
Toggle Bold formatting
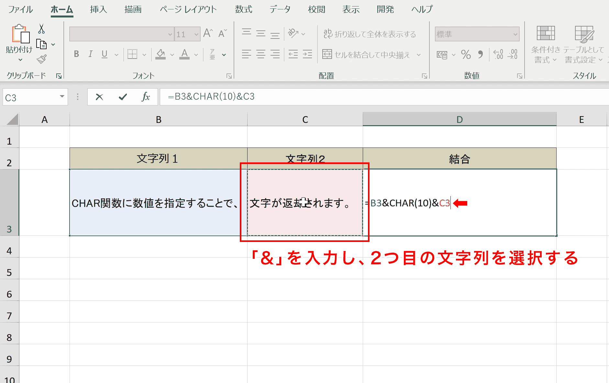(x=76, y=54)
